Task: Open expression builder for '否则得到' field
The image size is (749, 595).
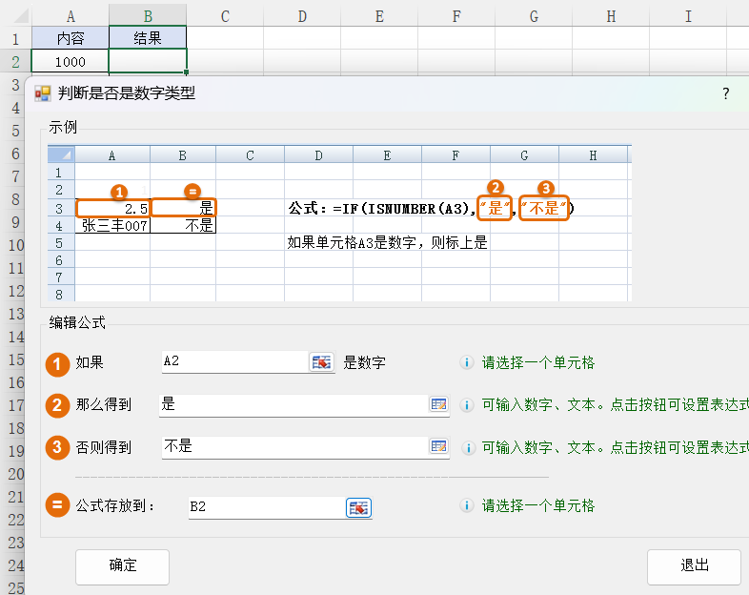Action: (438, 446)
